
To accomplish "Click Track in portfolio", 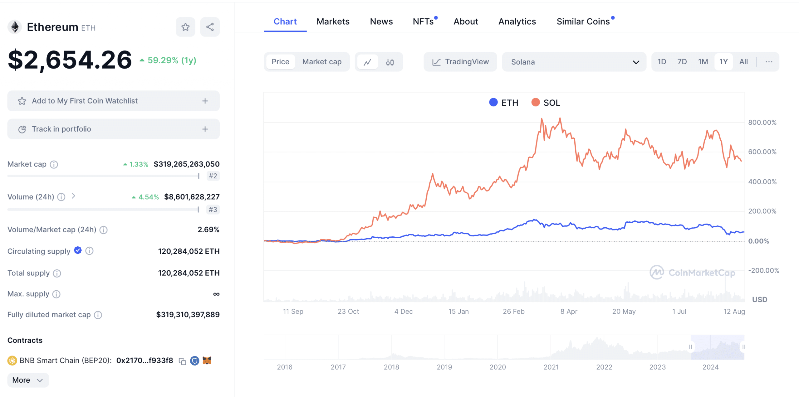I will (x=114, y=129).
